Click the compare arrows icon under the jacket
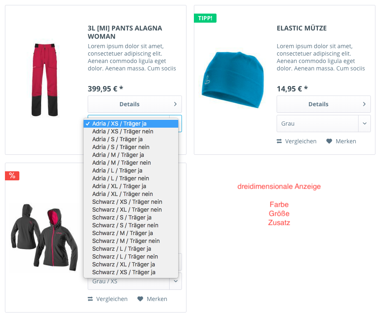 point(91,299)
